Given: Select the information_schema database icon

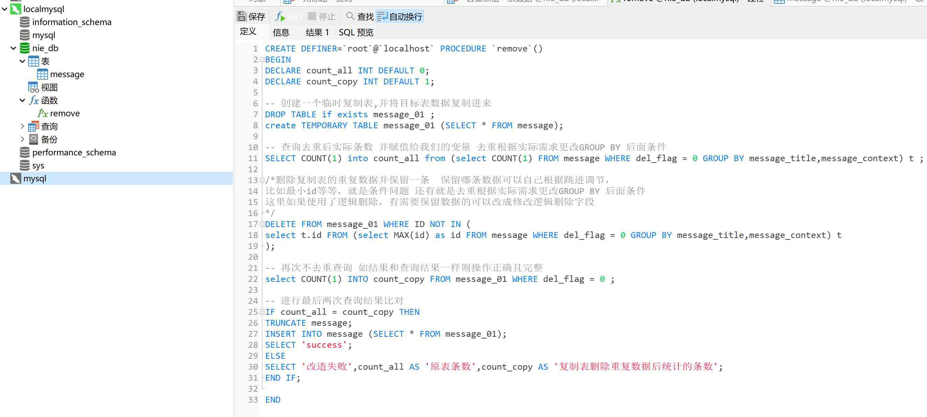Looking at the screenshot, I should pyautogui.click(x=24, y=22).
